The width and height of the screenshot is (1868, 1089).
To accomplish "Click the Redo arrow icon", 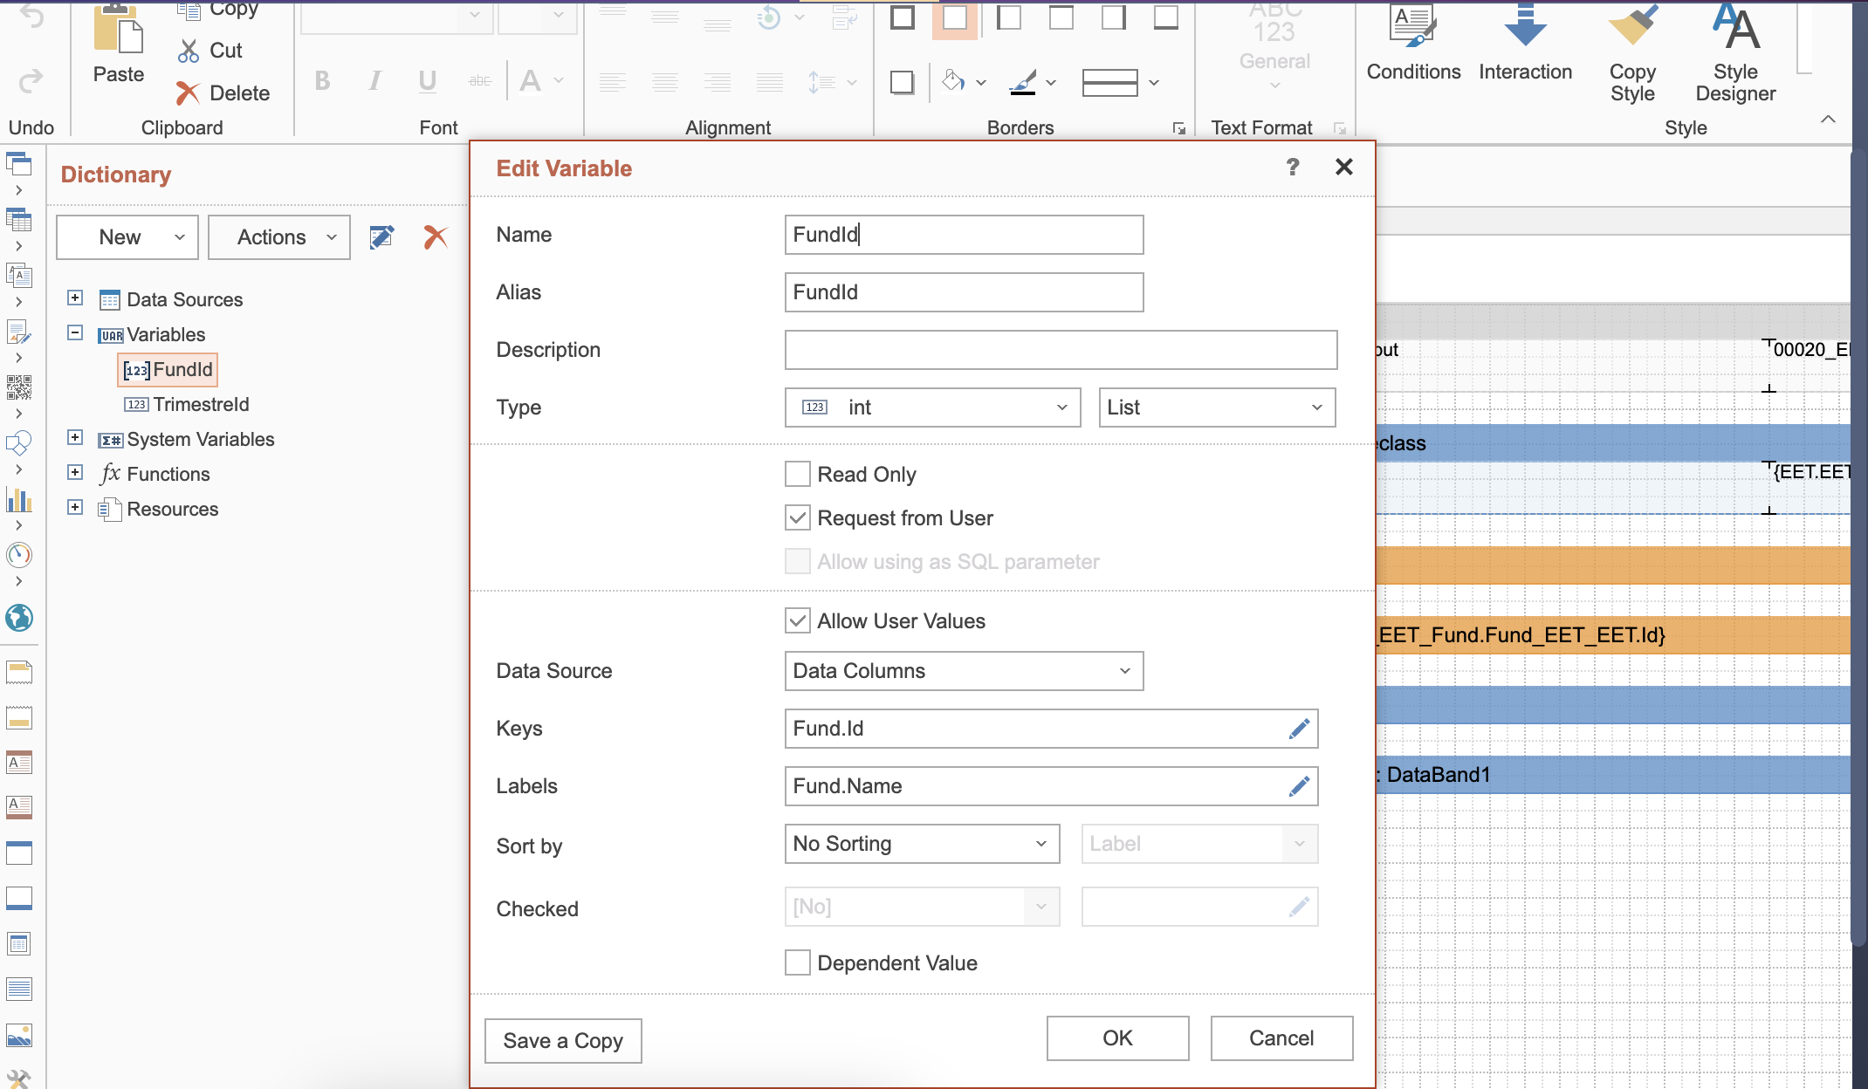I will pos(31,81).
